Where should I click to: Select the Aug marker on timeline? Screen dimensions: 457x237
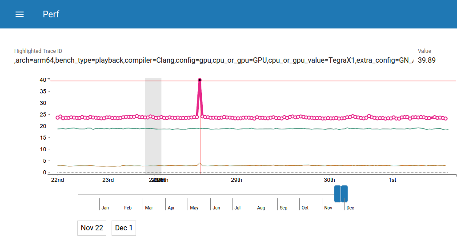(261, 208)
